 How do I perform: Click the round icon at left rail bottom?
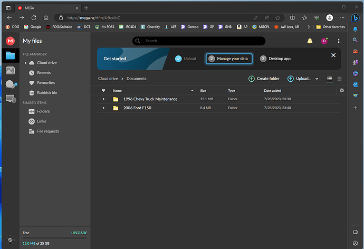pos(10,240)
